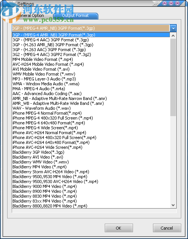Select MP3 - MPEG Layer-3 Audio
The height and width of the screenshot is (239, 188).
tap(91, 79)
